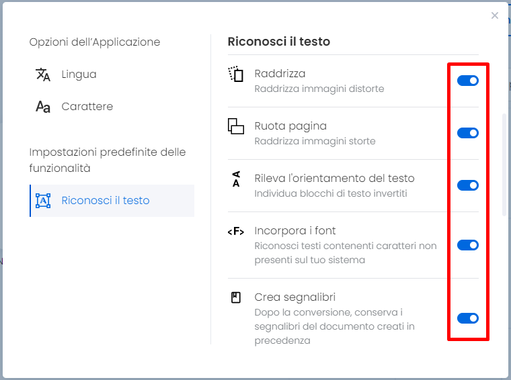Click the Riconosci il testo OCR icon
This screenshot has height=380, width=511.
pos(42,201)
